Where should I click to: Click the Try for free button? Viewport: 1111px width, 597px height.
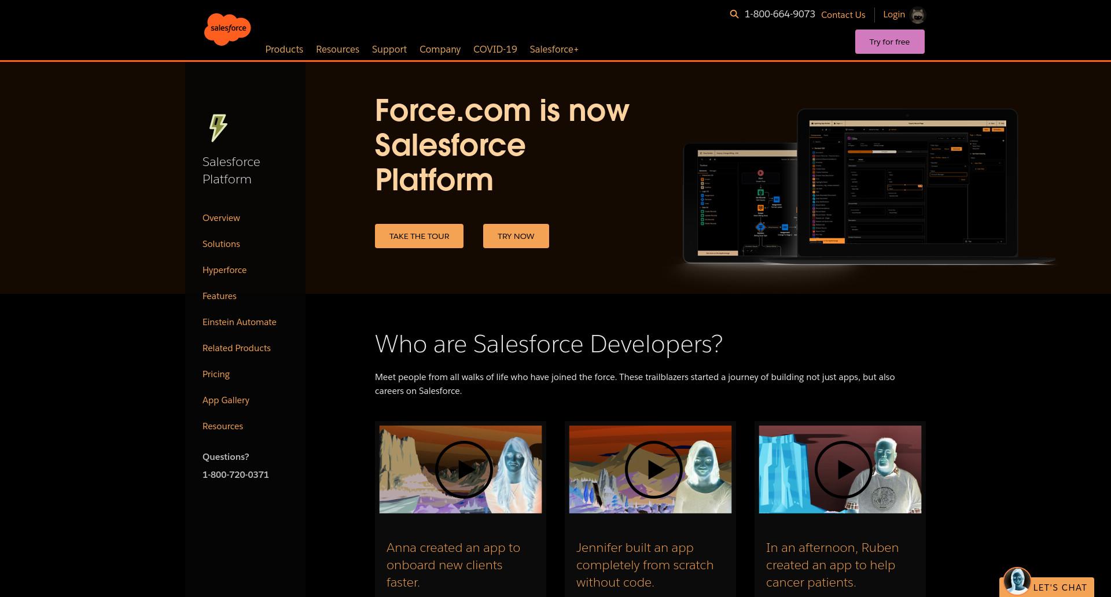click(x=890, y=42)
